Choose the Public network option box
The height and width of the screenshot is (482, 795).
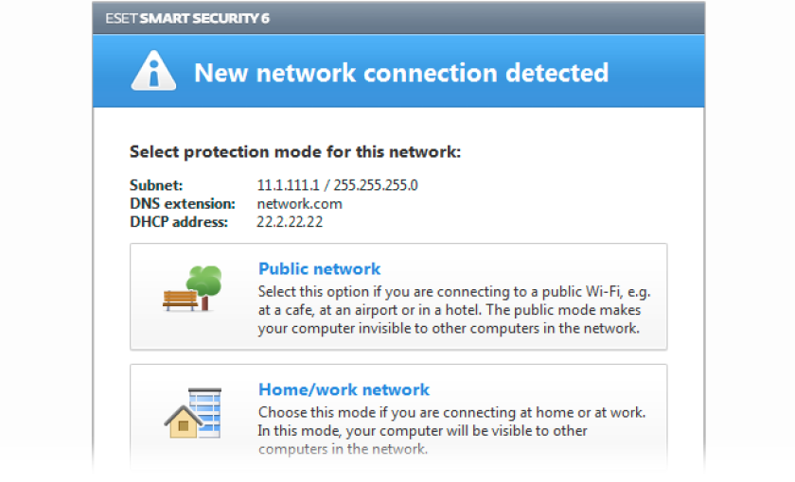tap(398, 297)
